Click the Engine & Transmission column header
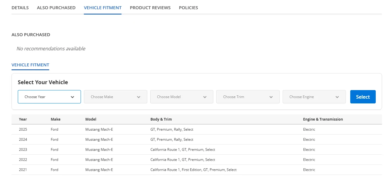Image resolution: width=387 pixels, height=176 pixels. 323,119
